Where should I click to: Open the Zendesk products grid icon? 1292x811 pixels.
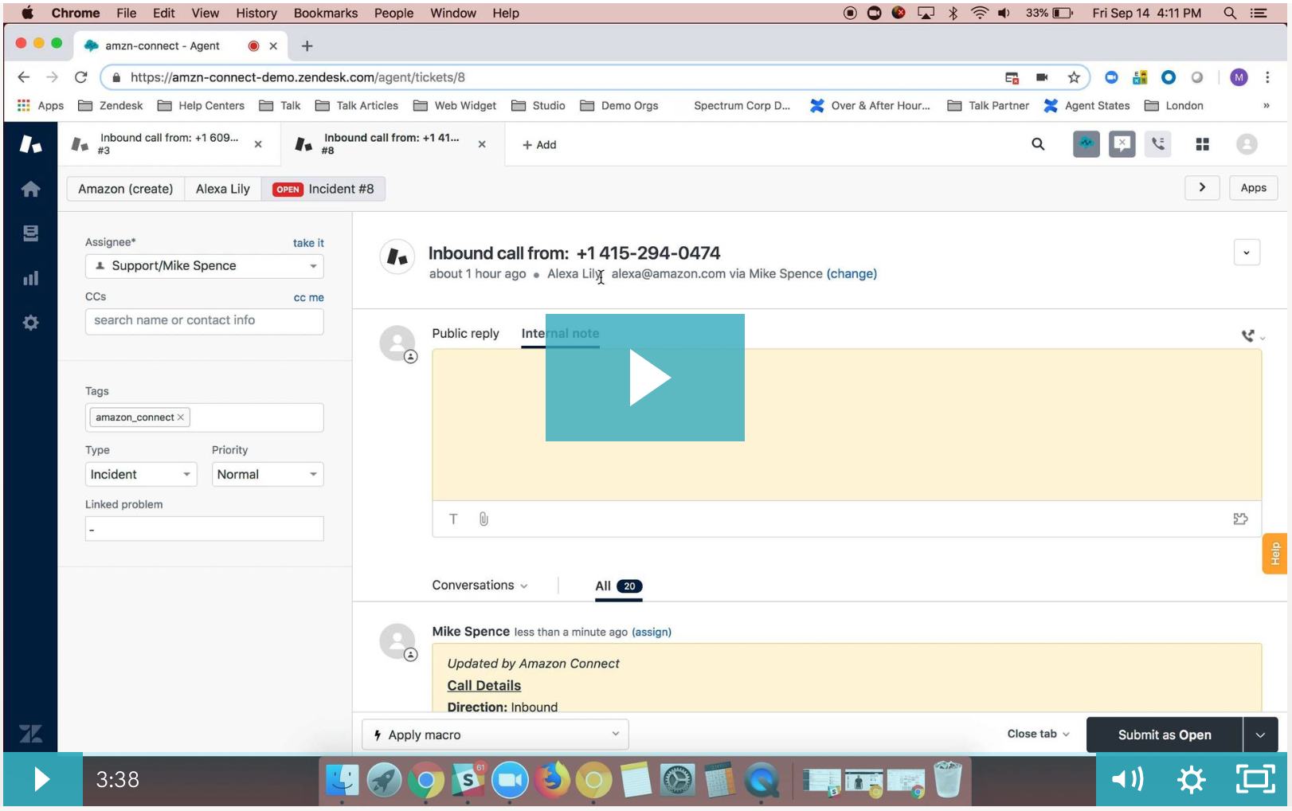pos(1203,144)
